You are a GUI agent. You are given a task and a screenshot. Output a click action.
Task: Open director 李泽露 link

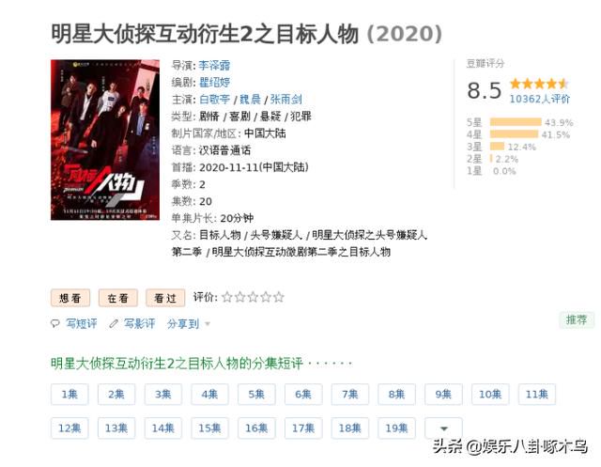point(214,65)
